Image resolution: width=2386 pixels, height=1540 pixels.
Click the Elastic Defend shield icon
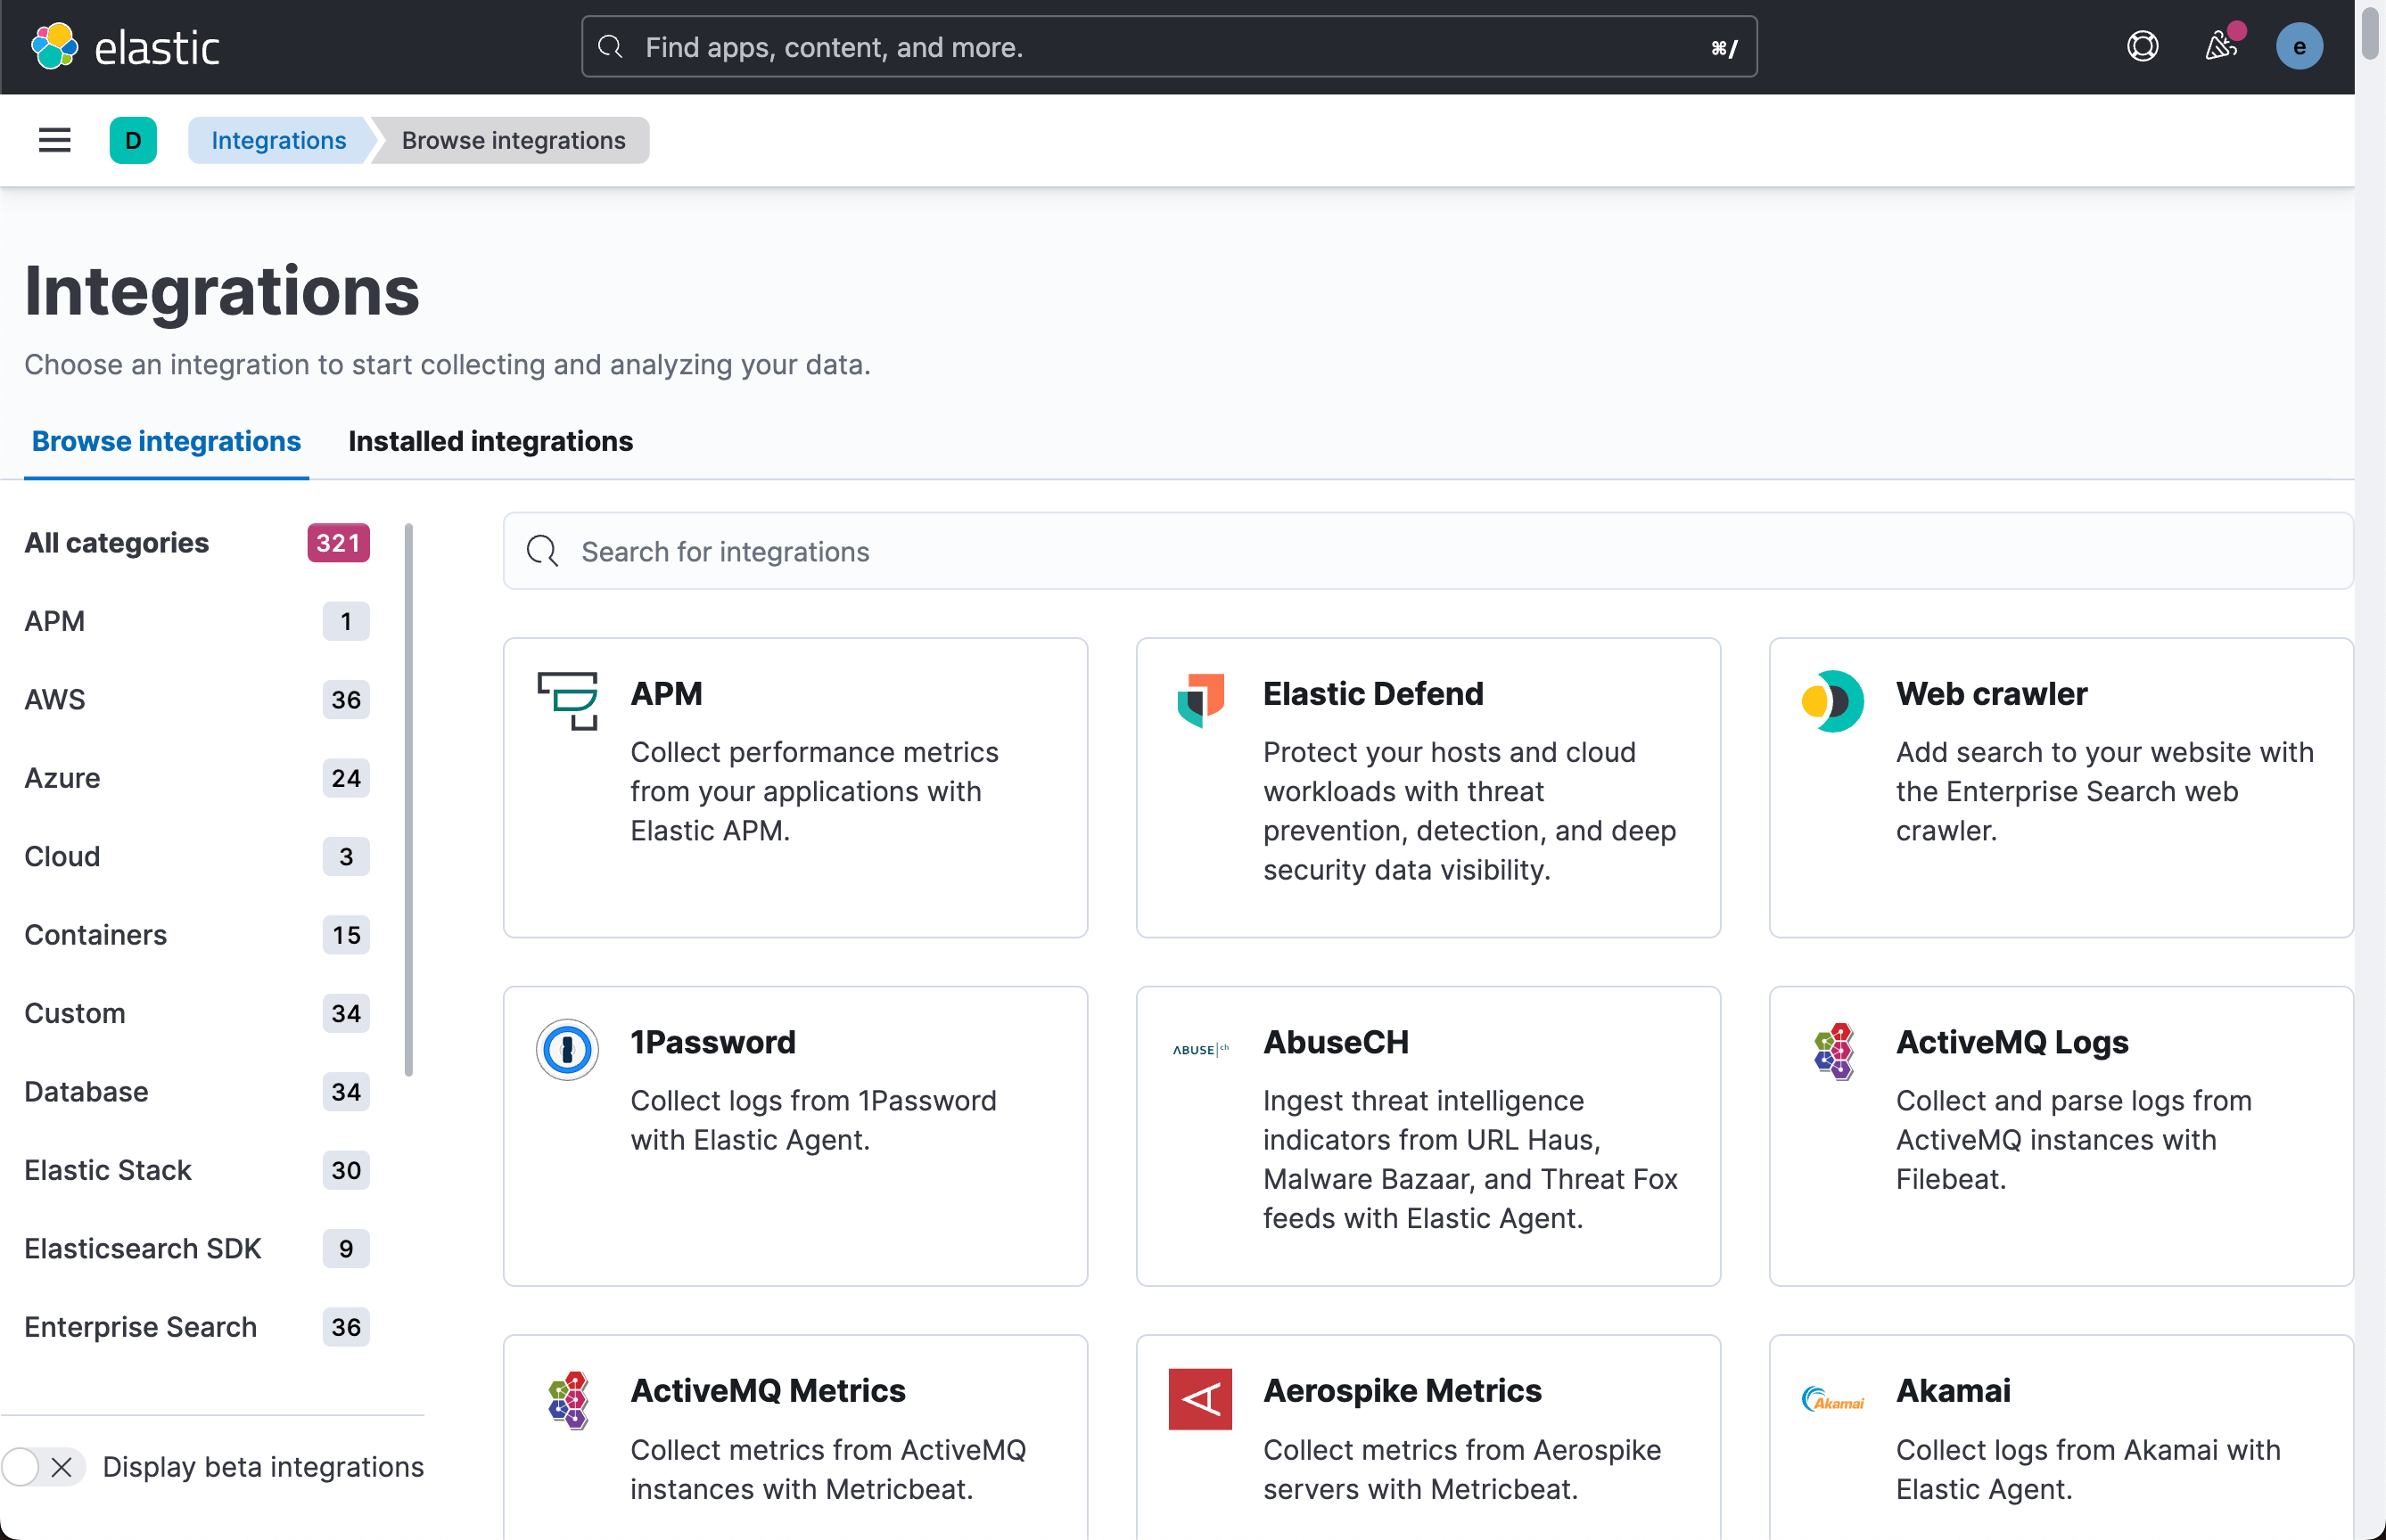(1199, 700)
